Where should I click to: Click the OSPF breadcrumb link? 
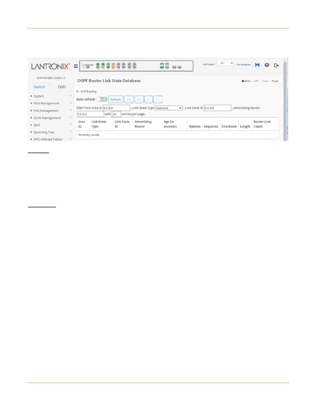click(x=256, y=81)
